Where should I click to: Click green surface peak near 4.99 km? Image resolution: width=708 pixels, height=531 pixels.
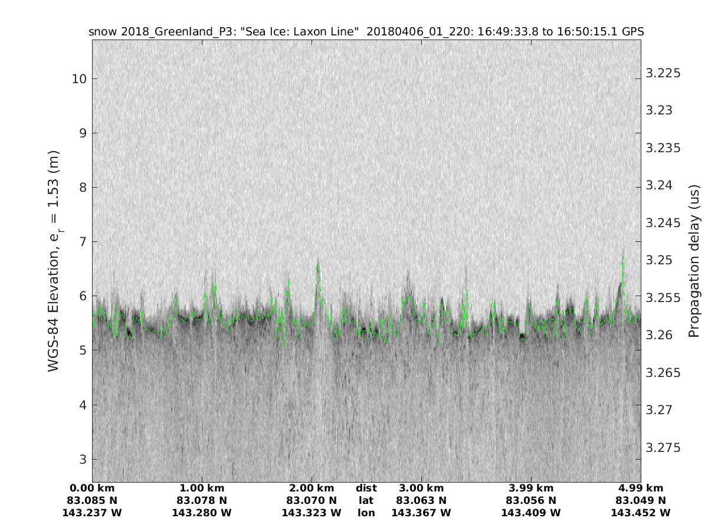click(x=623, y=260)
